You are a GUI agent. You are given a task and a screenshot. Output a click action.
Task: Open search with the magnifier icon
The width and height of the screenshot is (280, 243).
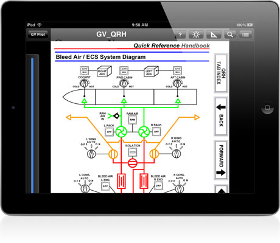pyautogui.click(x=230, y=35)
